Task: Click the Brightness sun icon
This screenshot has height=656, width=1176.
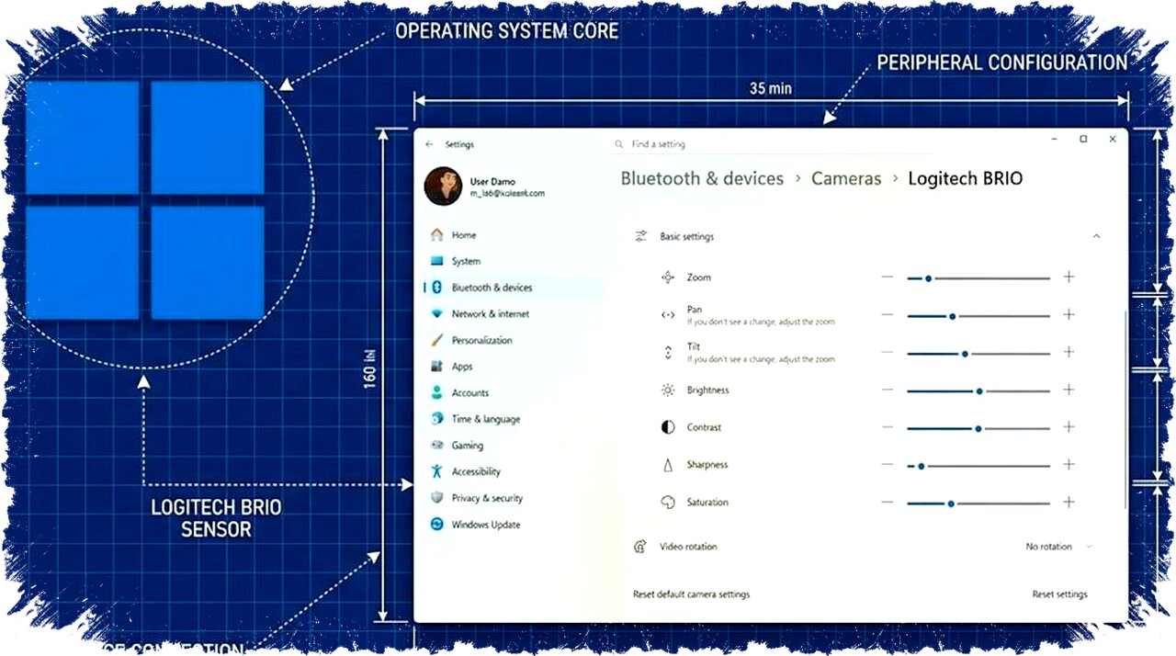Action: point(668,390)
